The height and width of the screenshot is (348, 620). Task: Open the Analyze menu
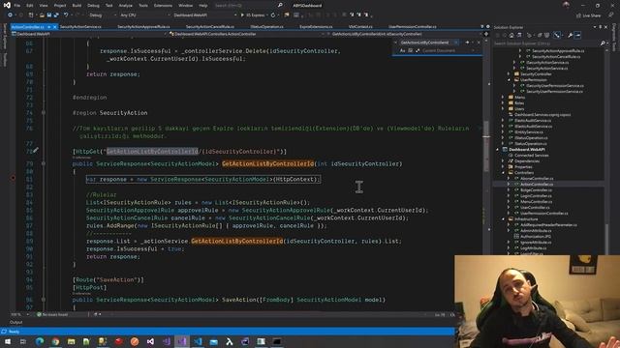[125, 6]
